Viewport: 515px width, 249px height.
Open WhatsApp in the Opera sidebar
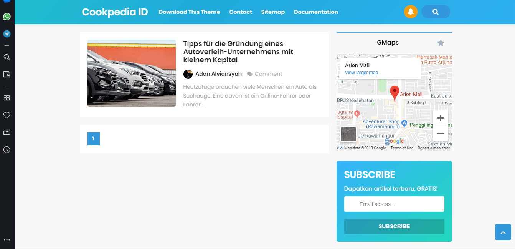7,17
